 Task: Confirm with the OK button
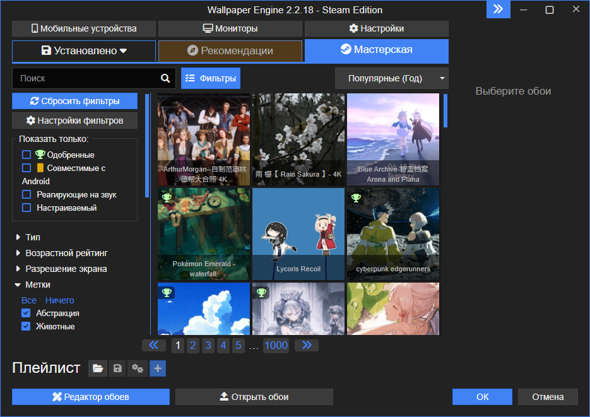pos(482,397)
